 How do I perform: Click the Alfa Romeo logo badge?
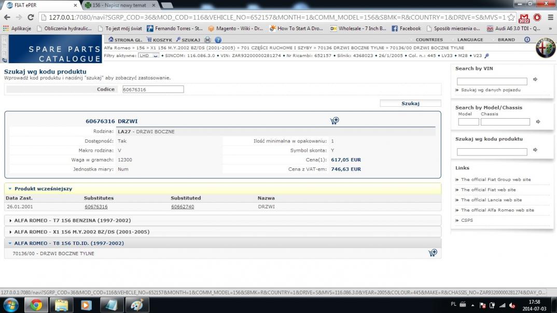tap(546, 48)
